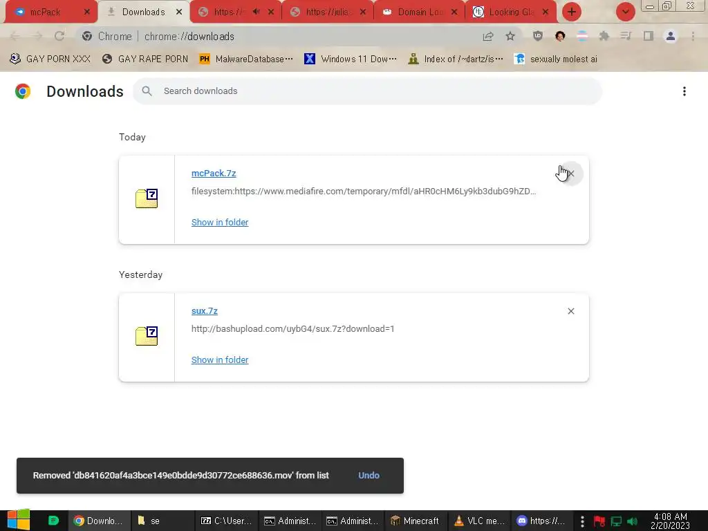708x531 pixels.
Task: Remove mcPack.7z from the downloads list
Action: tap(570, 174)
